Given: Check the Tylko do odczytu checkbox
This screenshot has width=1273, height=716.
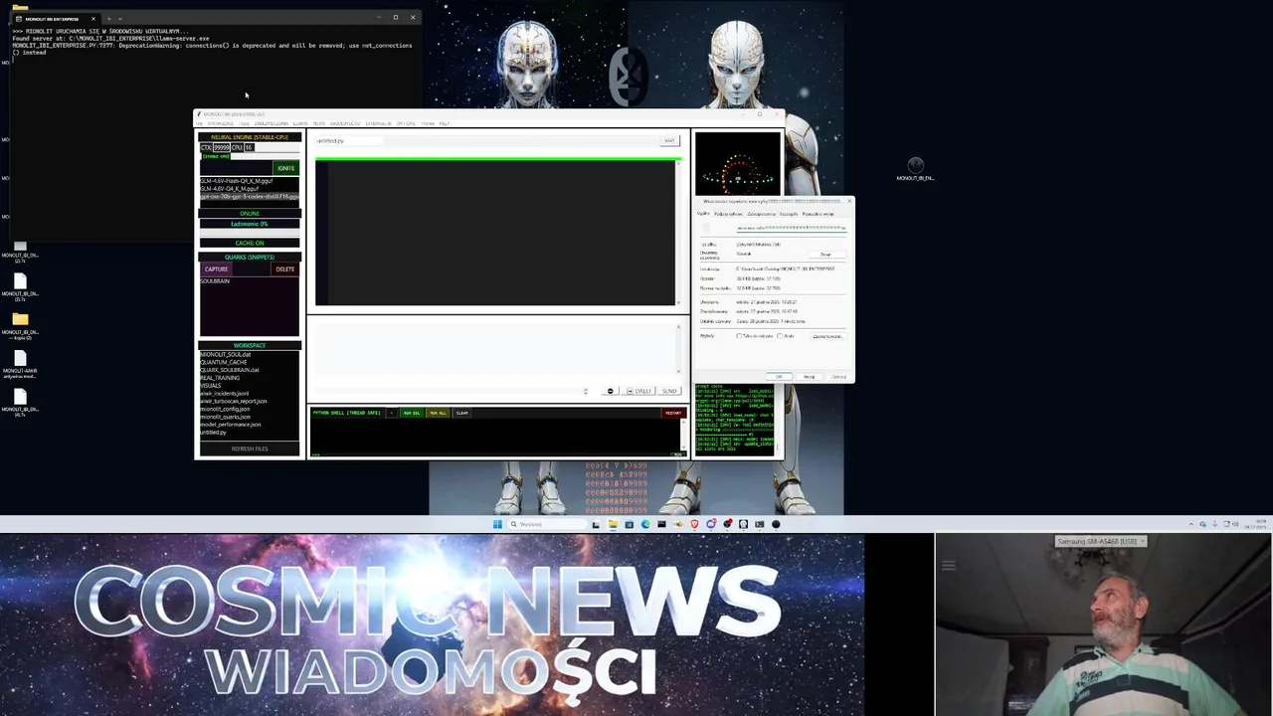Looking at the screenshot, I should pos(739,336).
